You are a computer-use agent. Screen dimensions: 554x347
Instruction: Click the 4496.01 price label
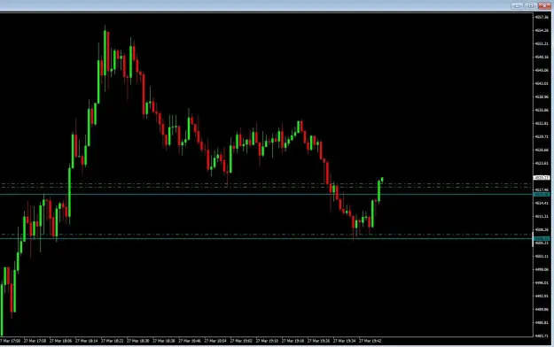tap(542, 283)
